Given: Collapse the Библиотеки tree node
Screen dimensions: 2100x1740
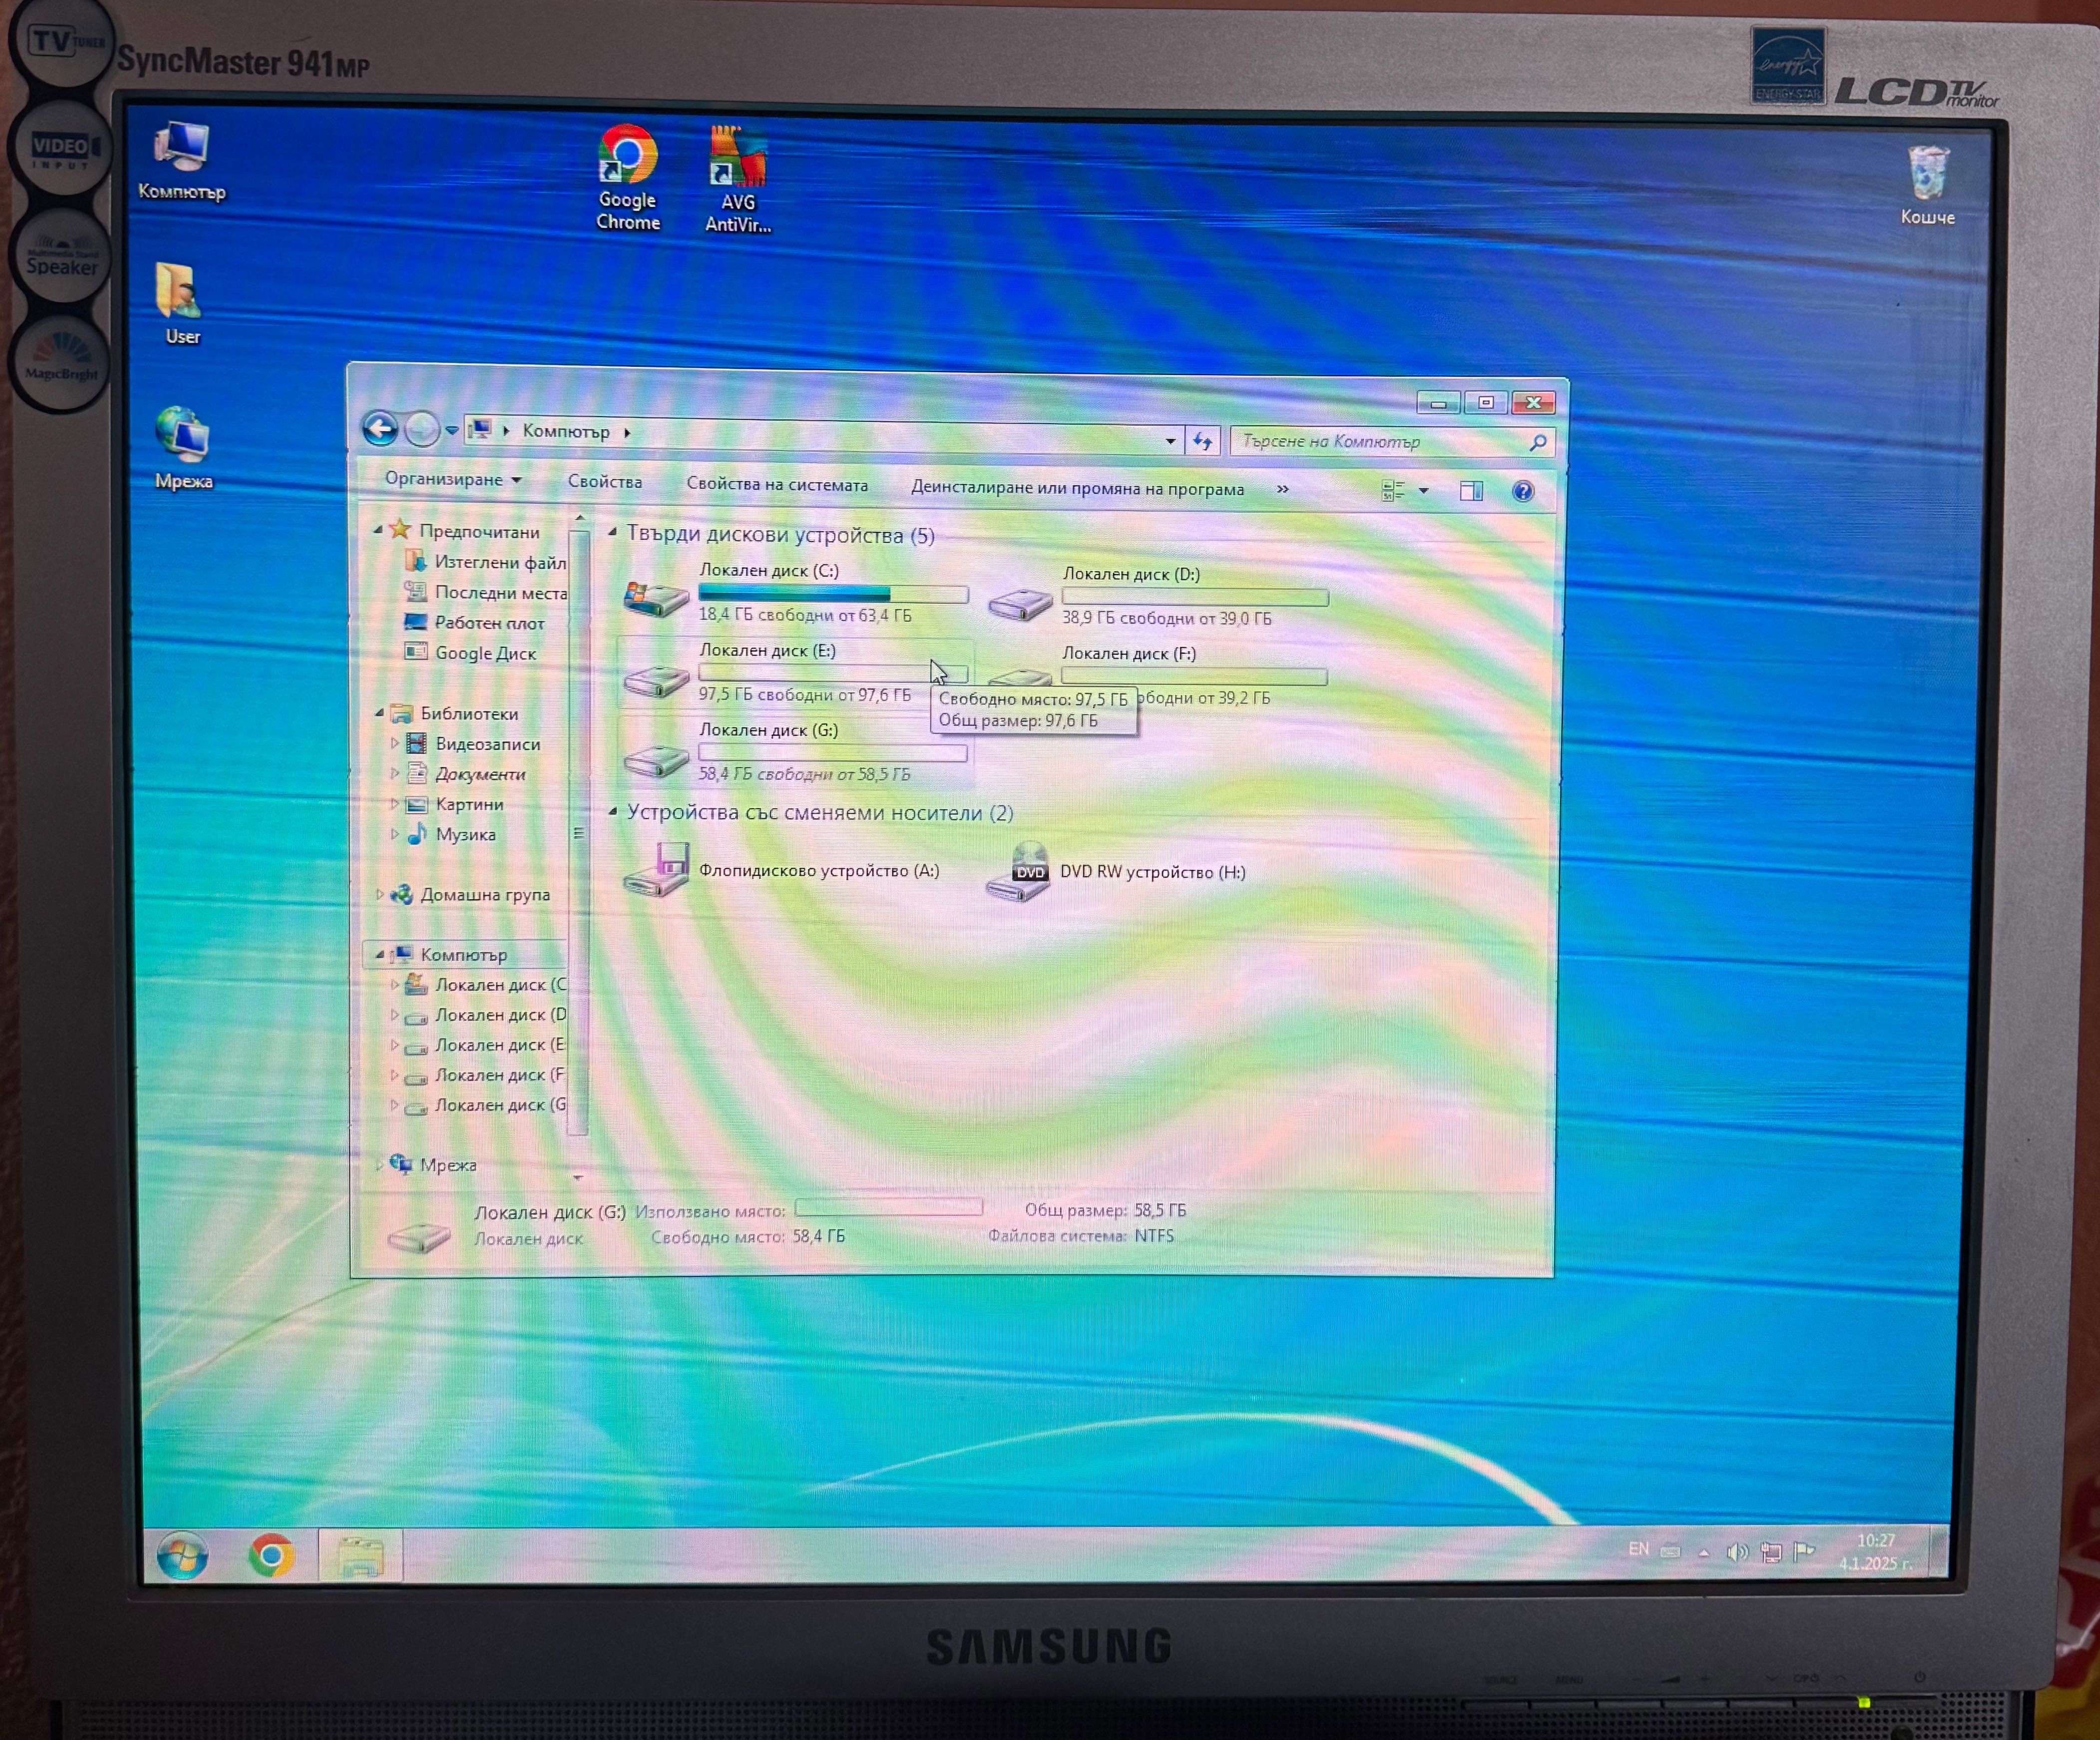Looking at the screenshot, I should 378,713.
